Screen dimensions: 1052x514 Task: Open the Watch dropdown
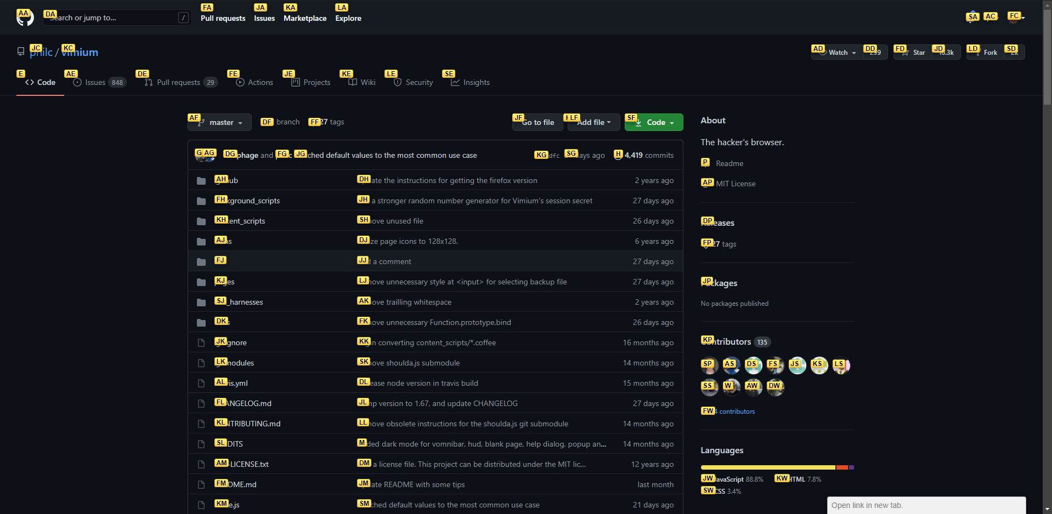click(x=837, y=52)
